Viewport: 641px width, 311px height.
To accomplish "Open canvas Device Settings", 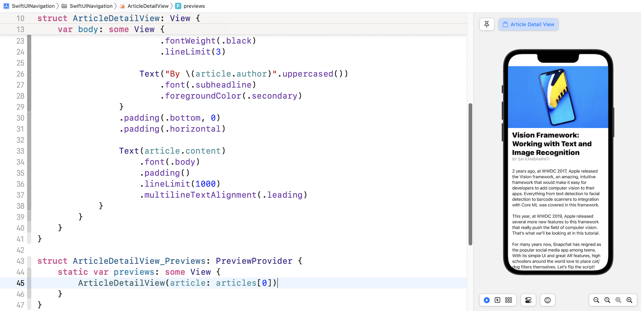I will click(x=528, y=300).
